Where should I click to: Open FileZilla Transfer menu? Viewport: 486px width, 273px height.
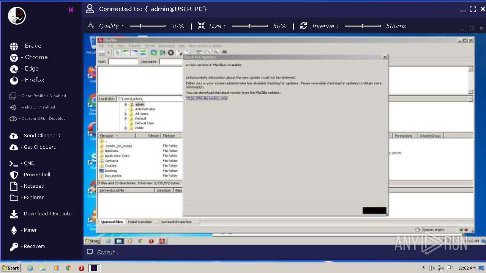[134, 46]
